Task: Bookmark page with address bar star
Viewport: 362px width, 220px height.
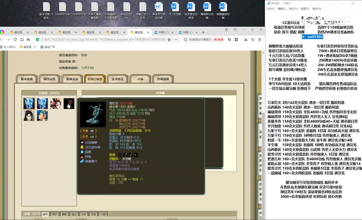Action: click(169, 40)
